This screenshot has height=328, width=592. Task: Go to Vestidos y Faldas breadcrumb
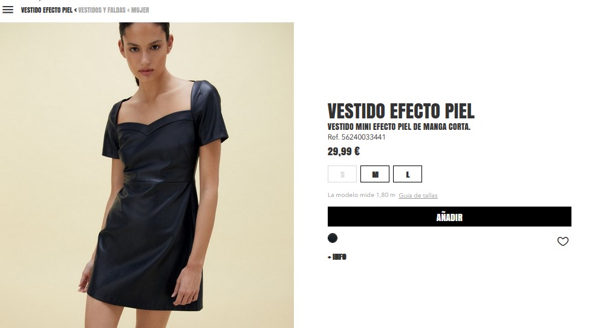point(102,10)
